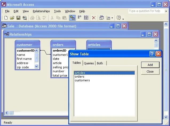This screenshot has width=170, height=126.
Task: Switch to the Both tab
Action: point(101,63)
